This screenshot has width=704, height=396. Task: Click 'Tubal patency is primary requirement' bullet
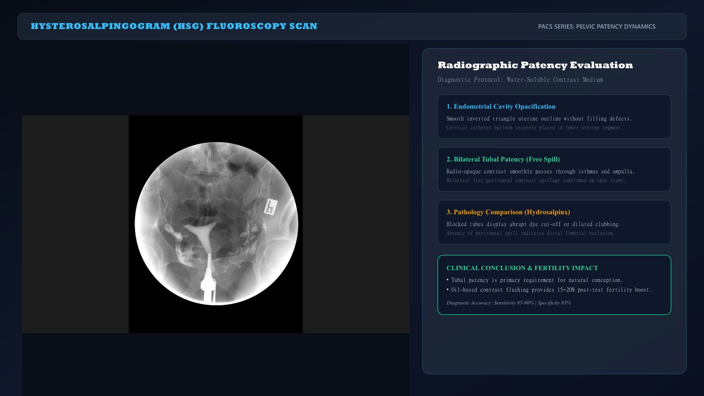click(x=535, y=280)
